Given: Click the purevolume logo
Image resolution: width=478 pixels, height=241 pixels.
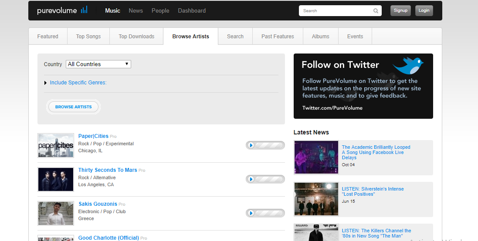Looking at the screenshot, I should tap(62, 10).
